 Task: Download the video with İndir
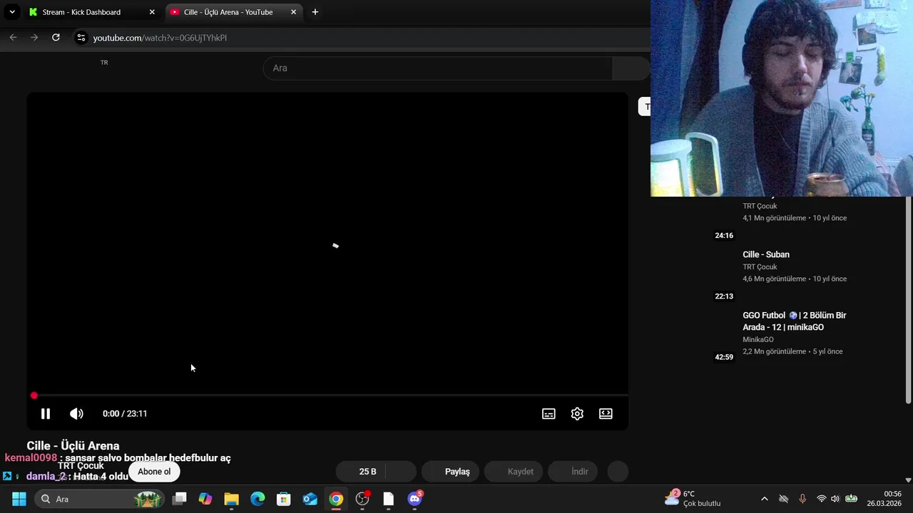(573, 472)
